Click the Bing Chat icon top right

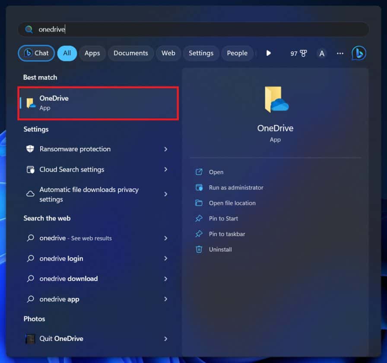point(359,53)
